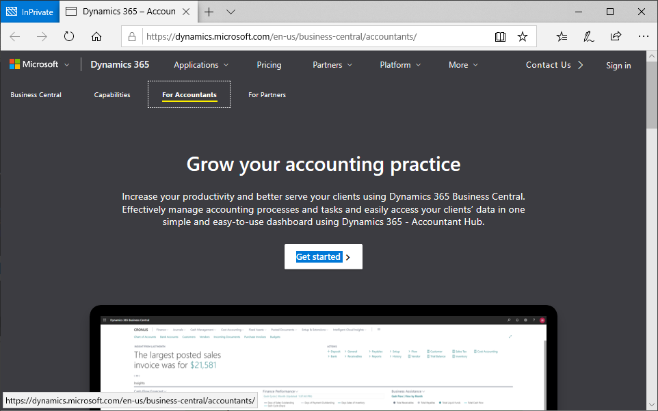Open the Dynamics 365 home link
The image size is (658, 411).
(x=120, y=64)
